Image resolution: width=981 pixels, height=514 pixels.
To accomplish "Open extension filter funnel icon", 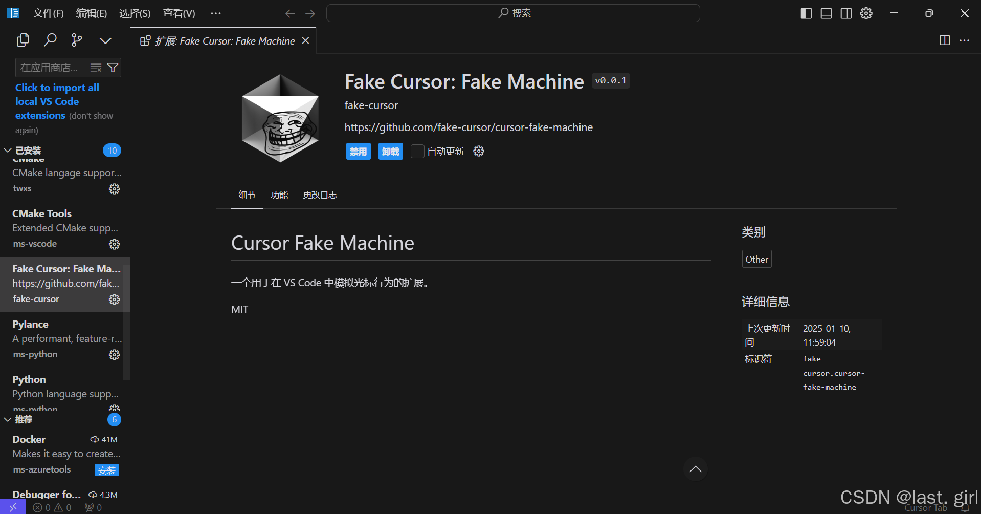I will point(113,68).
